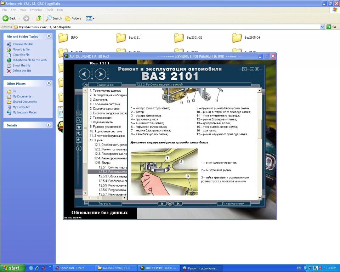The height and width of the screenshot is (272, 340).
Task: Expand Explorer address bar dropdown
Action: (322, 27)
